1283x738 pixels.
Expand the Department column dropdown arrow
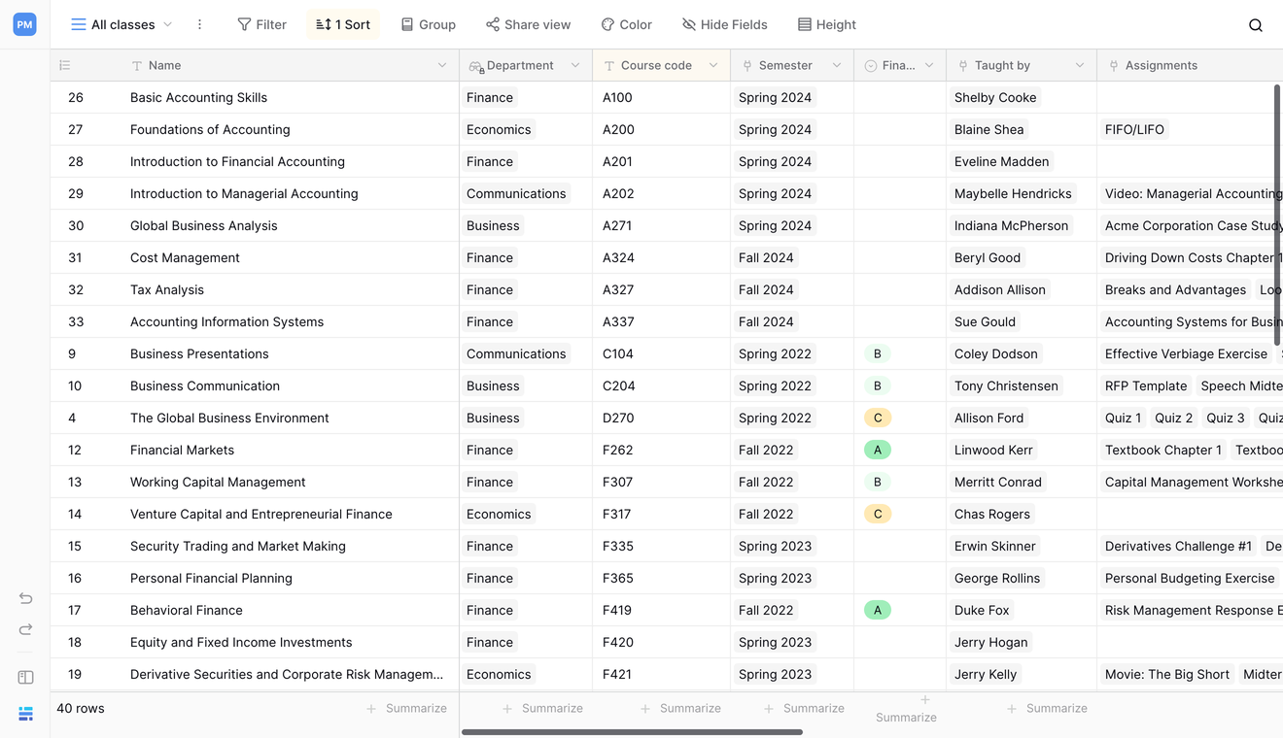pos(575,66)
